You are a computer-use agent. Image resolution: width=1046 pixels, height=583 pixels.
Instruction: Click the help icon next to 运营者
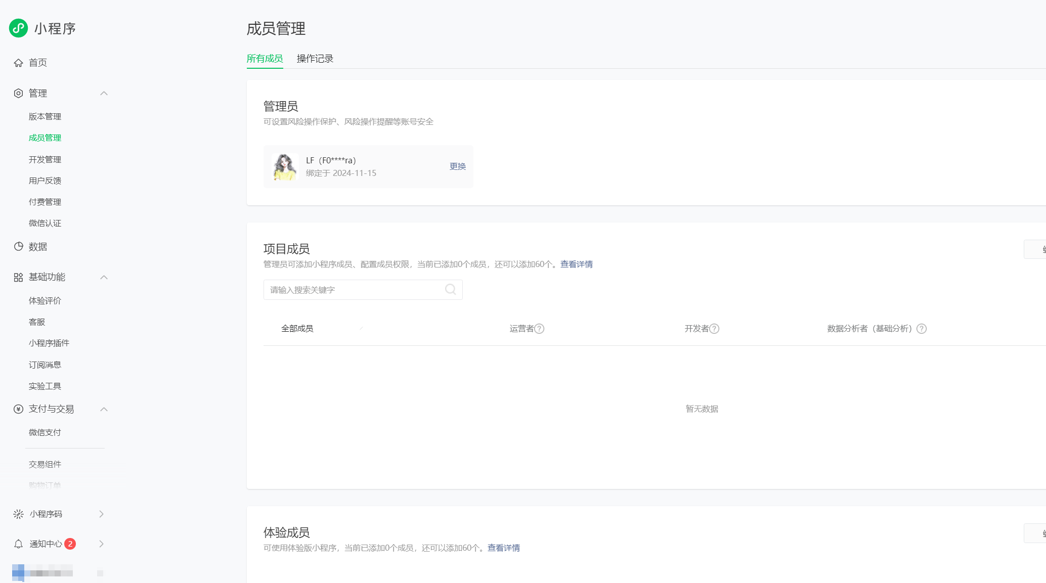[x=540, y=329]
